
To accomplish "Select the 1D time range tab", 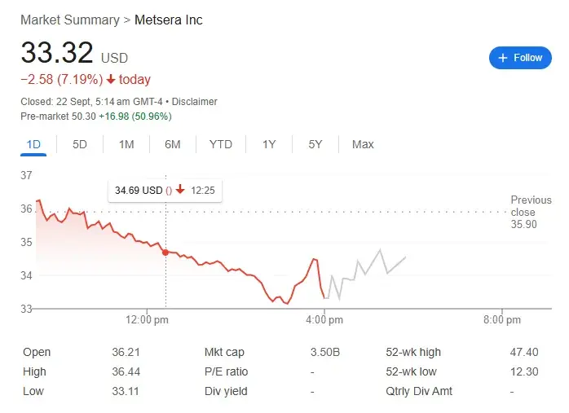I will pos(33,144).
